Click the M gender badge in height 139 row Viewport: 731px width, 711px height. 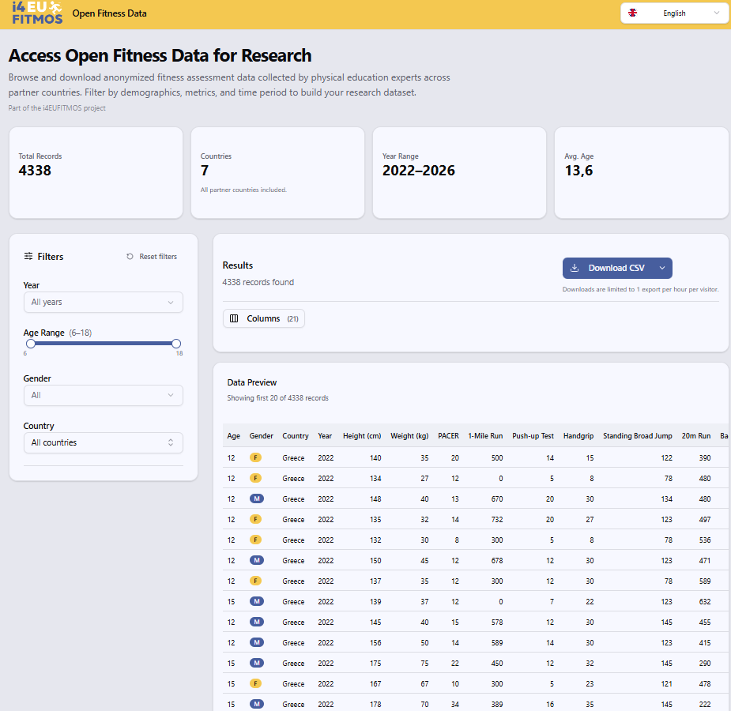pyautogui.click(x=257, y=601)
